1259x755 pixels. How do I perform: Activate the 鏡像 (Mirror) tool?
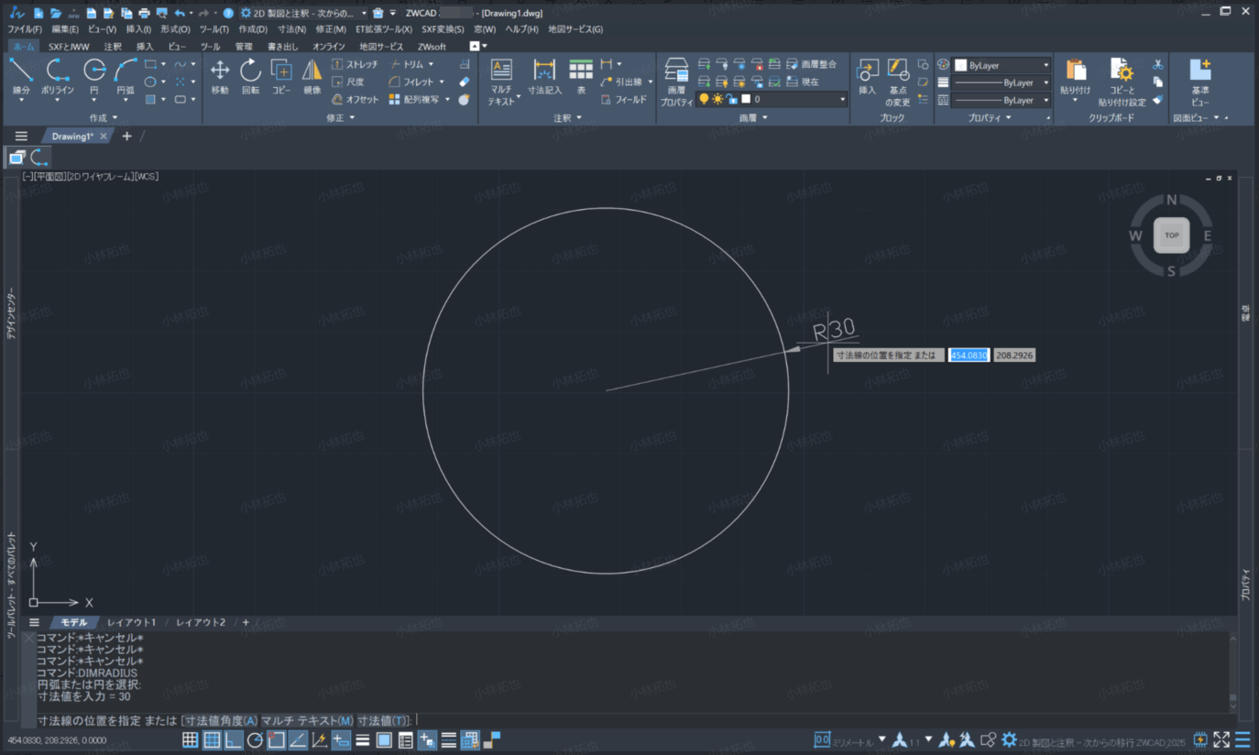(312, 77)
